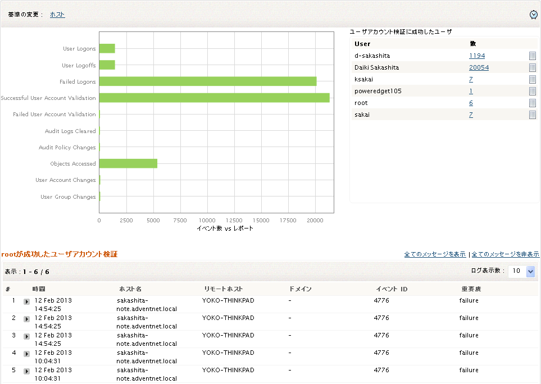Viewport: 541px width, 384px height.
Task: Click the 時間 column header
Action: coord(39,289)
